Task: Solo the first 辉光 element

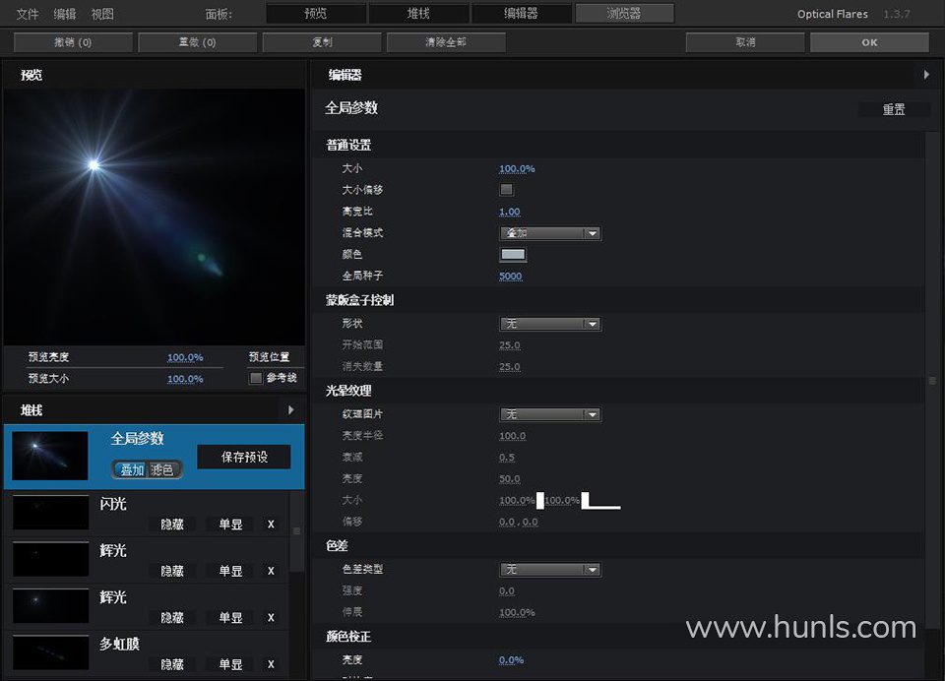Action: 230,571
